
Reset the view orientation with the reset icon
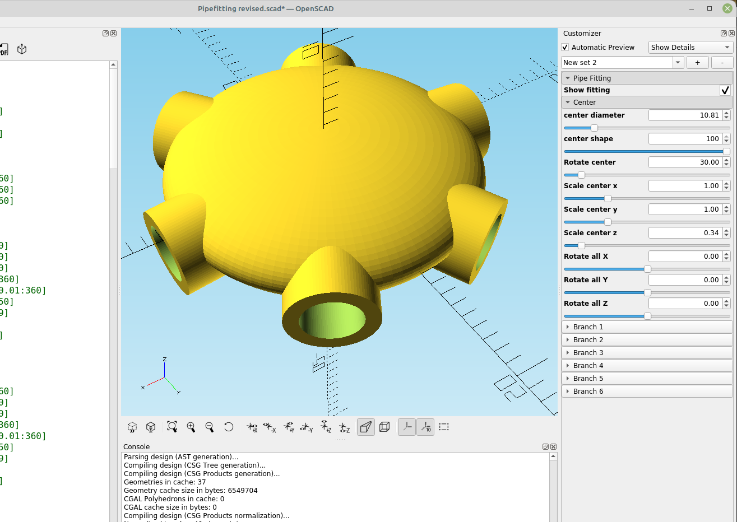coord(229,427)
